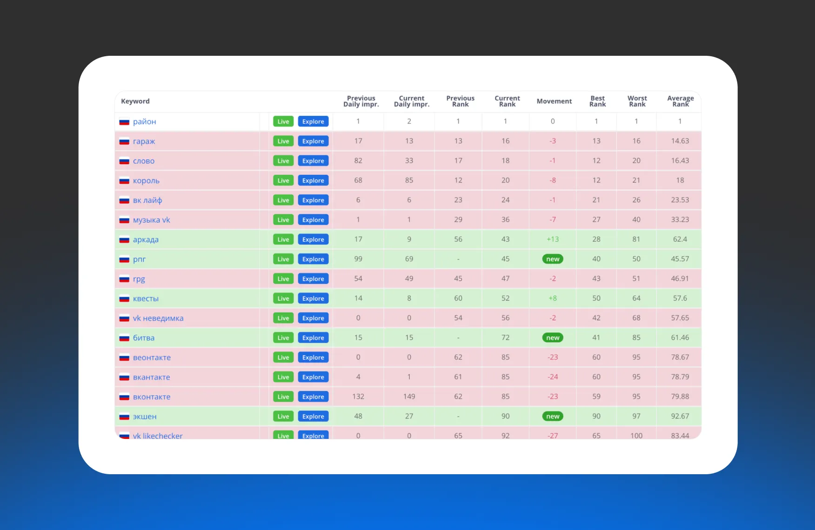The height and width of the screenshot is (530, 815).
Task: Click the flag icon in экшен row
Action: point(124,417)
